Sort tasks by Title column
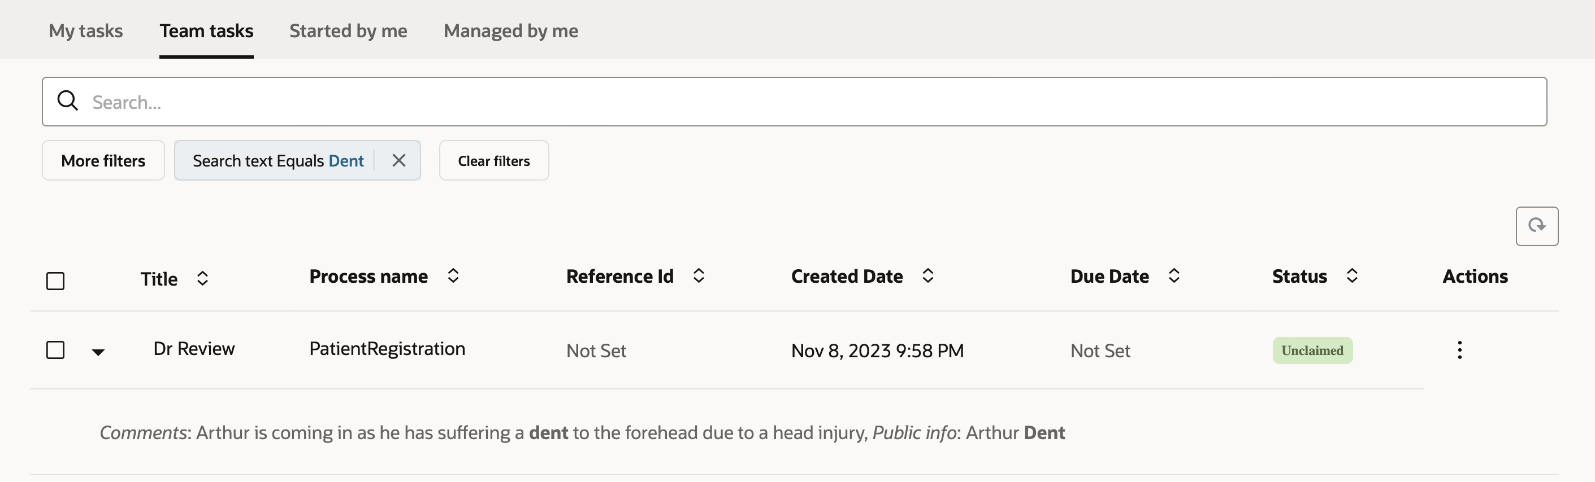 202,279
